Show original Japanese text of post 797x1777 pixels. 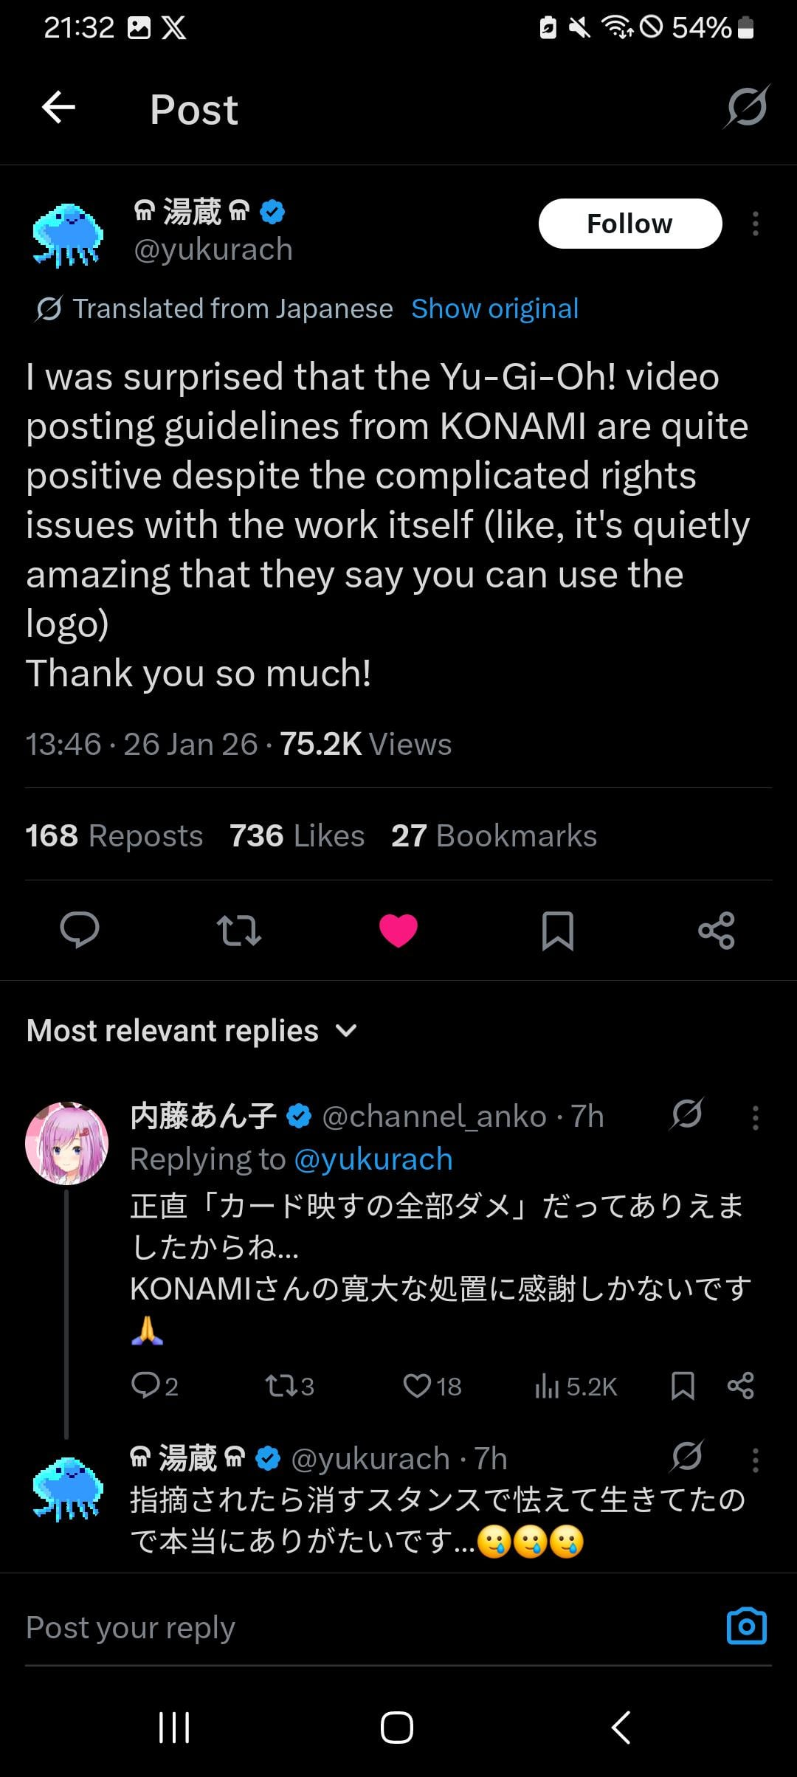pyautogui.click(x=494, y=308)
